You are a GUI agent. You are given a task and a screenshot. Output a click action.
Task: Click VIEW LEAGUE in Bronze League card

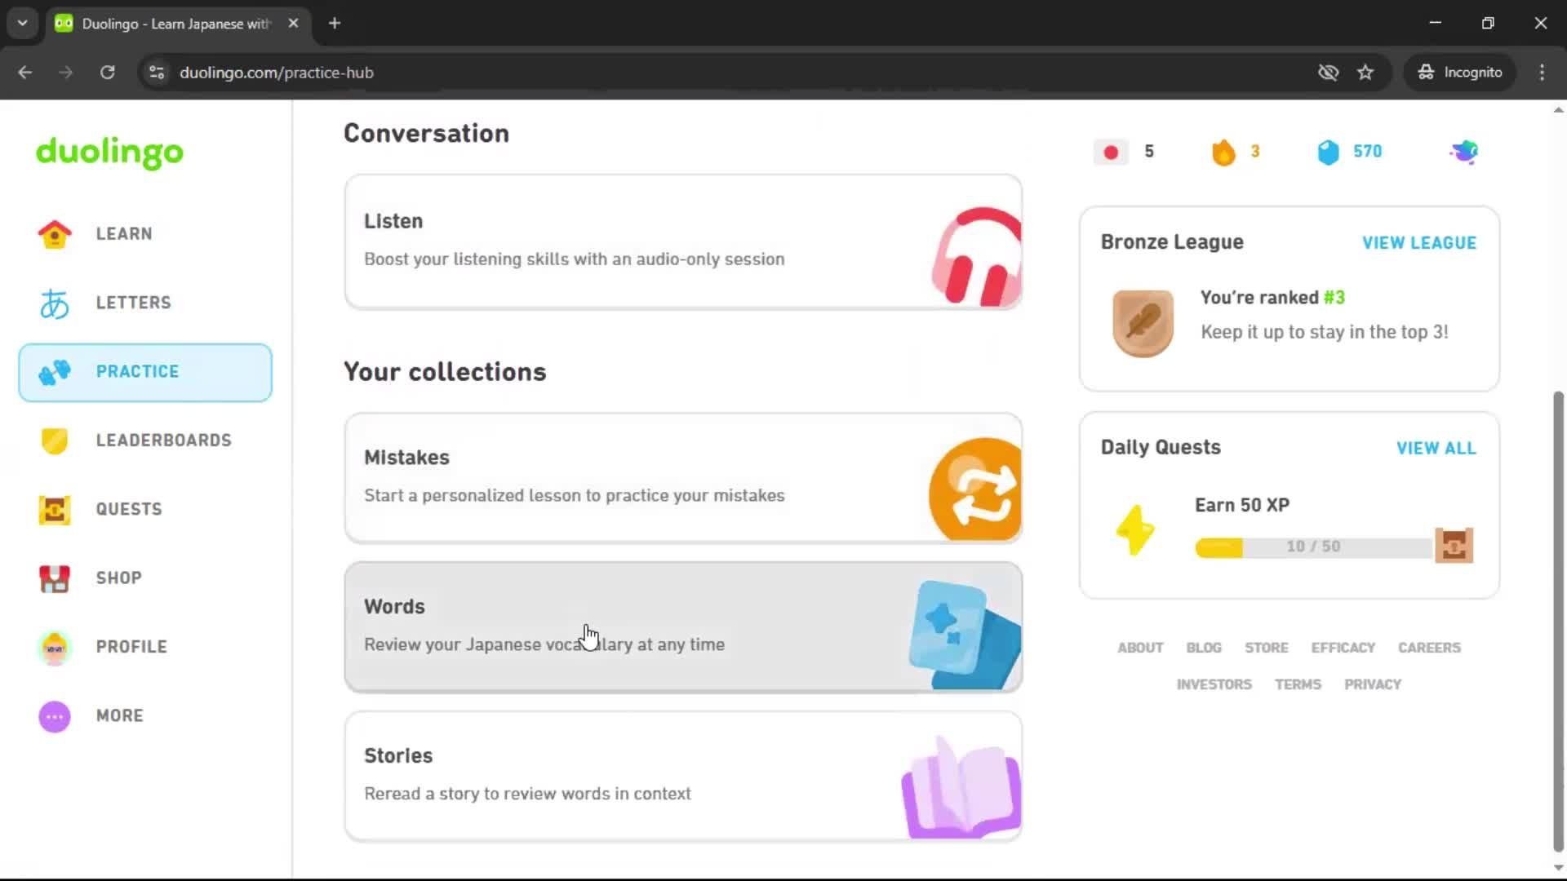click(1418, 242)
